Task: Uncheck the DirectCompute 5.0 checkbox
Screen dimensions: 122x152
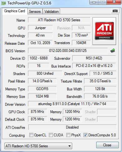Action: (x=85, y=135)
